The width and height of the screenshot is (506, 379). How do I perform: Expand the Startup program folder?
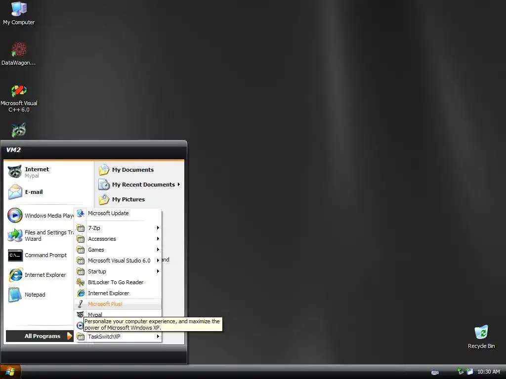tap(118, 271)
